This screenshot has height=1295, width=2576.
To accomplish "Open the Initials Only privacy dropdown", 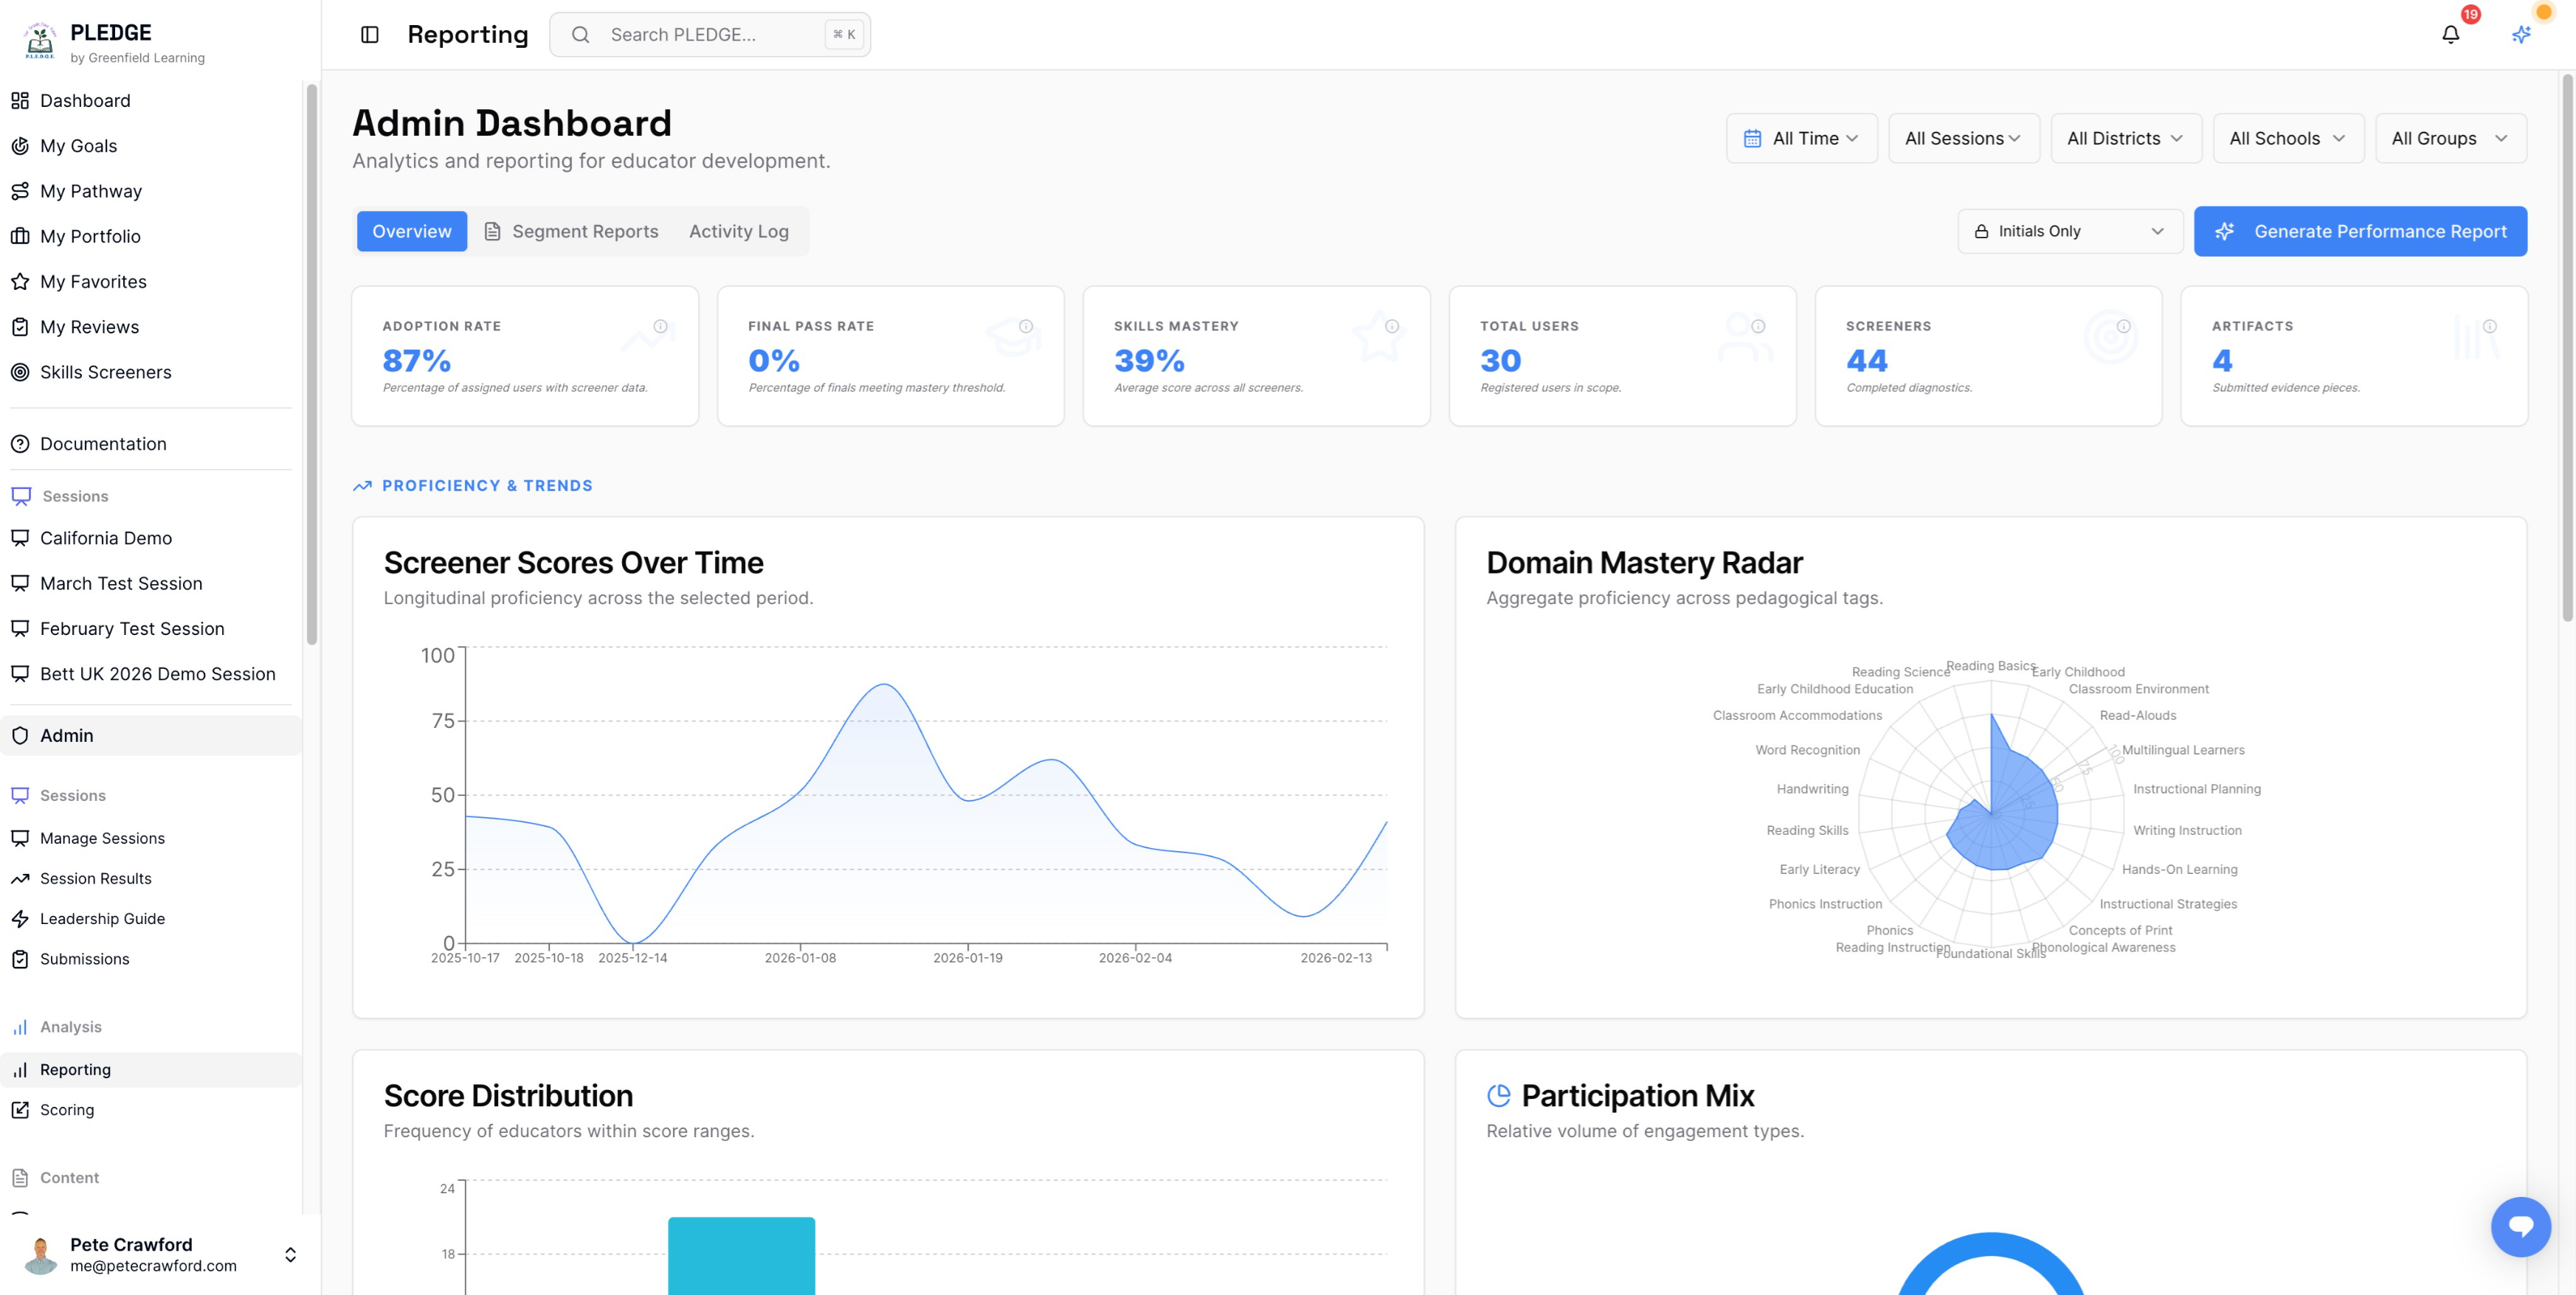I will (2070, 231).
